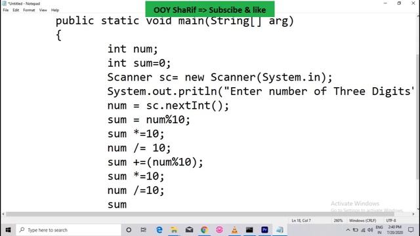Screen dimensions: 420x236
Task: Open the Edit menu
Action: pyautogui.click(x=16, y=10)
